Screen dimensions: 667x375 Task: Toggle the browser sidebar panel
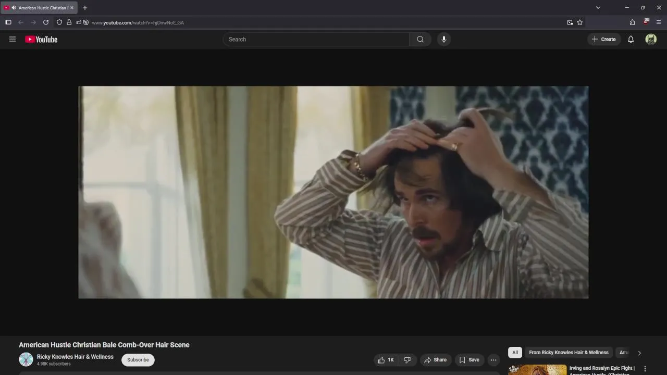click(8, 22)
